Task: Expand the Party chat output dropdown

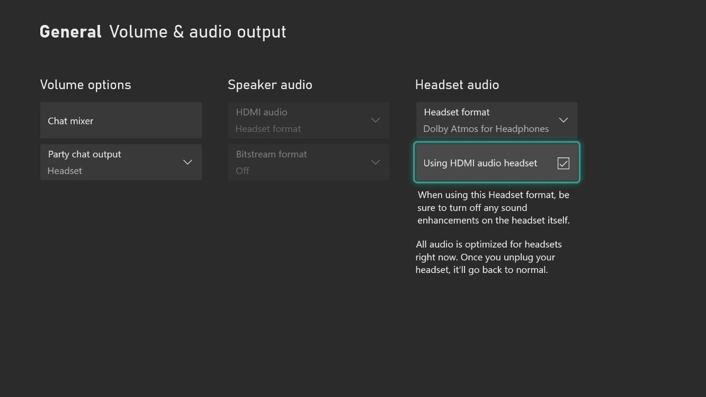Action: (x=121, y=162)
